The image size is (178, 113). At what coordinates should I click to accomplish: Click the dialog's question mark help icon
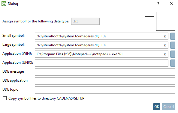tap(158, 4)
